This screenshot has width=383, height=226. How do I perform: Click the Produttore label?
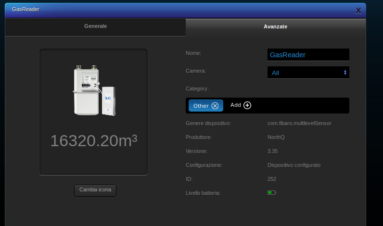click(x=199, y=137)
